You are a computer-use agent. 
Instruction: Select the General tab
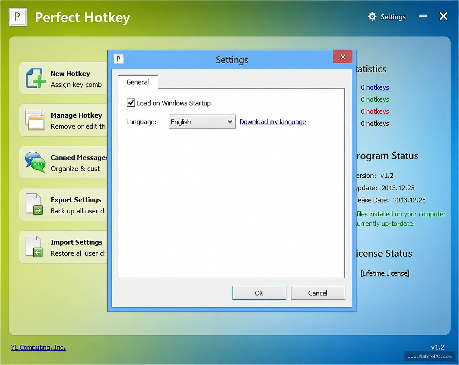(x=138, y=82)
